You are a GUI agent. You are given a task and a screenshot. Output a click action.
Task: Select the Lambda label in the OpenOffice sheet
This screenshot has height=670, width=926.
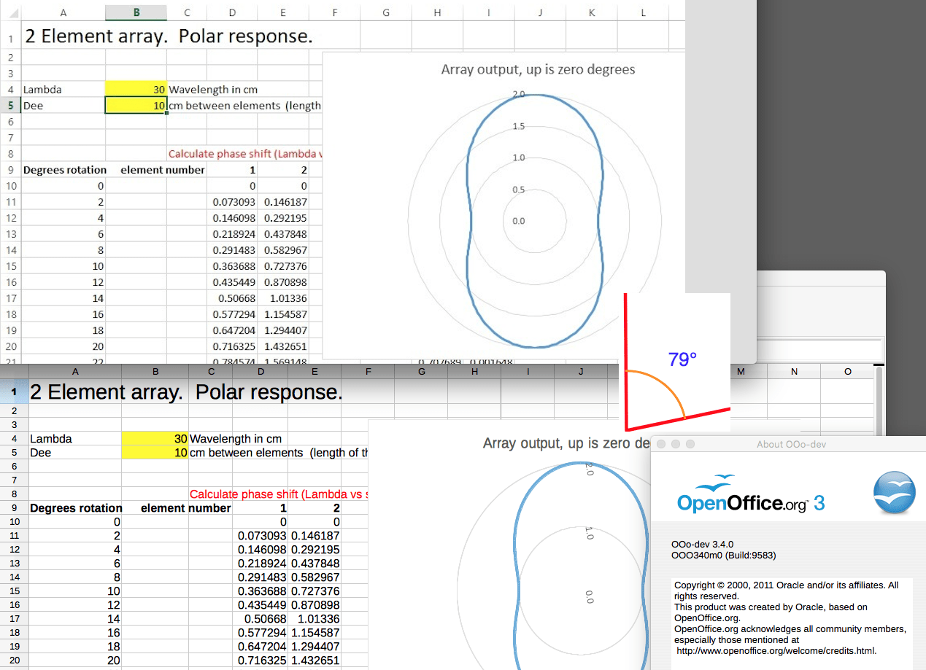tap(75, 439)
